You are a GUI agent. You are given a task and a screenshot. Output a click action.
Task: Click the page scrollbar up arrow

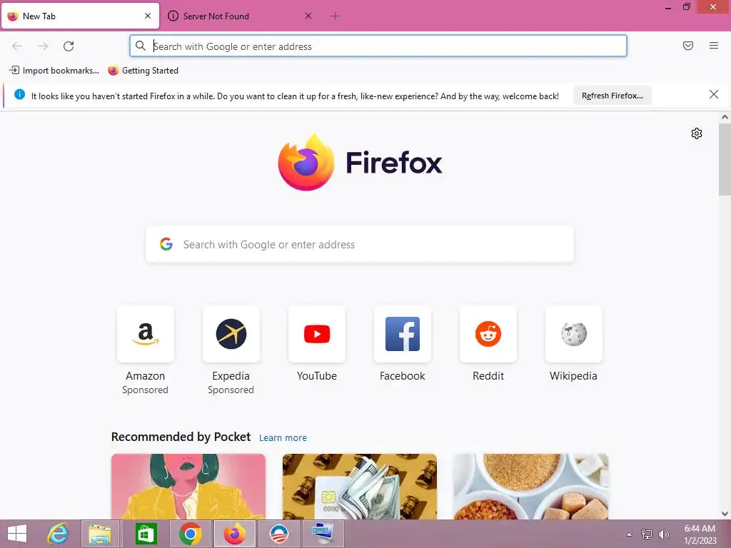(725, 117)
